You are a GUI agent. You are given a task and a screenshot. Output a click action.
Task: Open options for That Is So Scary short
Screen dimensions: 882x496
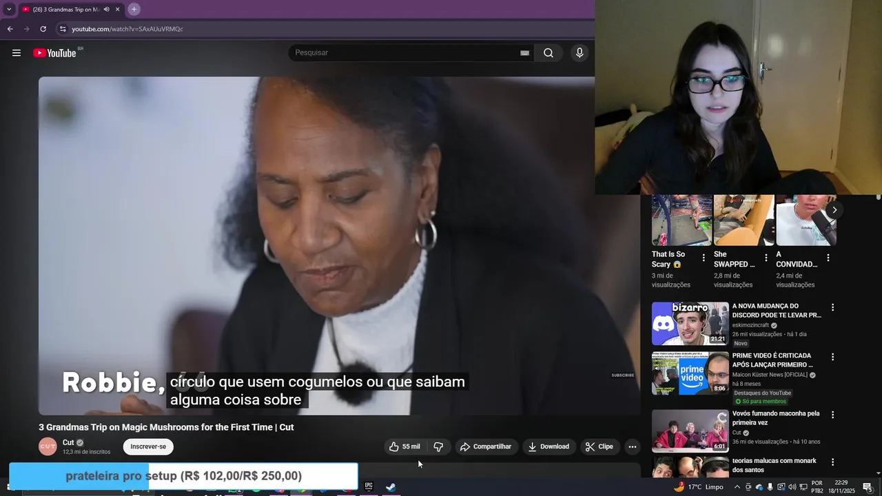[704, 258]
